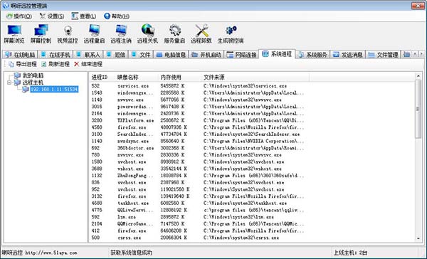
Task: Click 上线主机: 2台 in status bar
Action: tap(350, 253)
